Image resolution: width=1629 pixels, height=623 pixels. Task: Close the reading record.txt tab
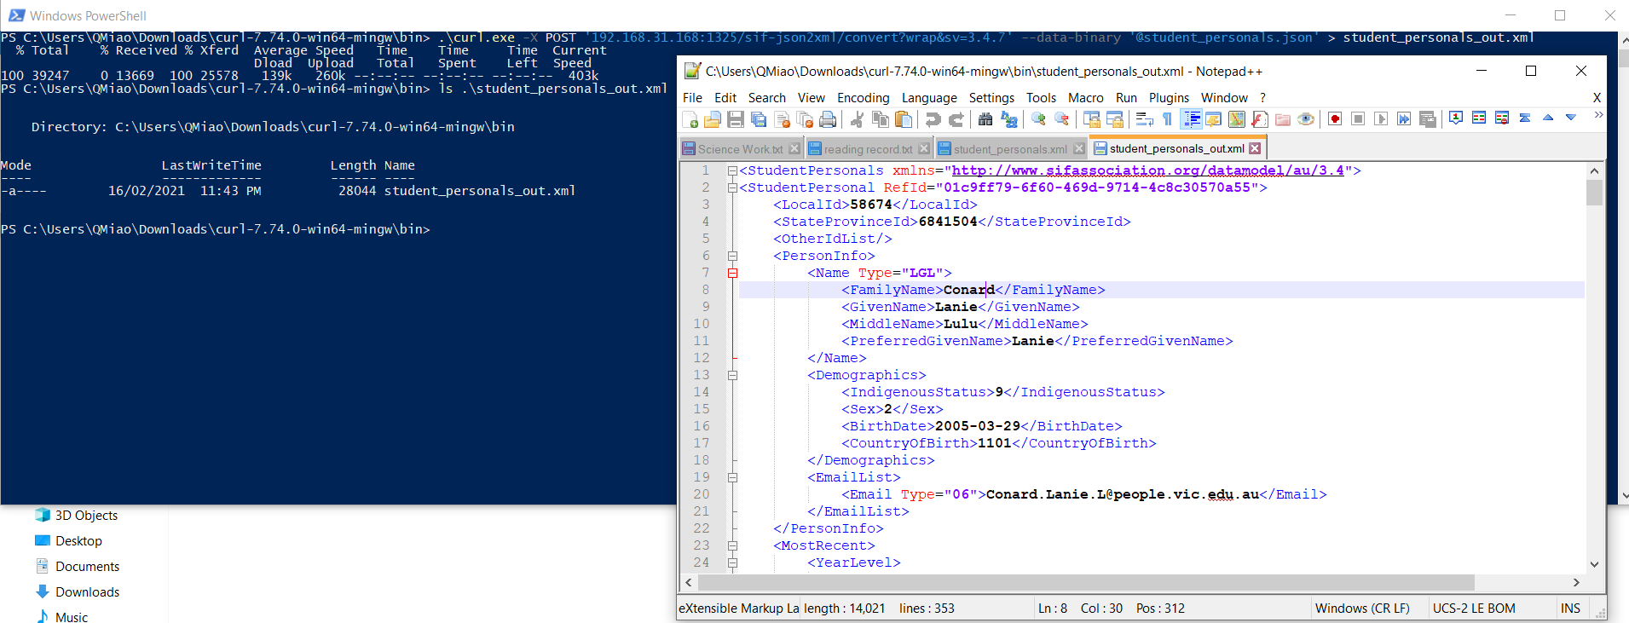(924, 149)
